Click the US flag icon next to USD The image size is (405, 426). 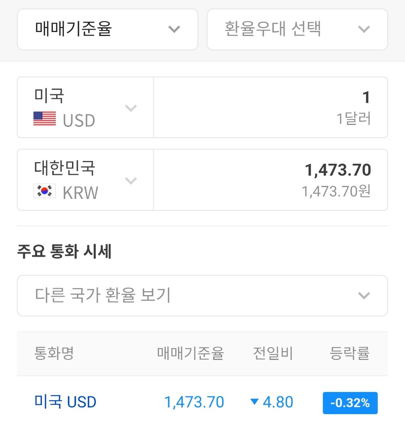point(45,119)
